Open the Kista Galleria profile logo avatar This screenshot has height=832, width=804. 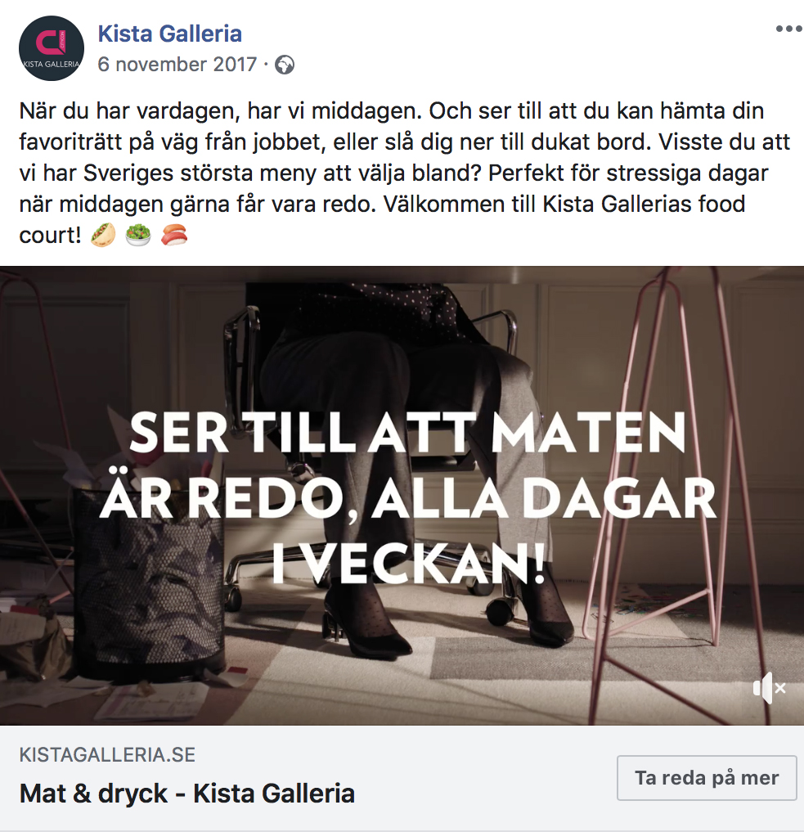click(52, 48)
